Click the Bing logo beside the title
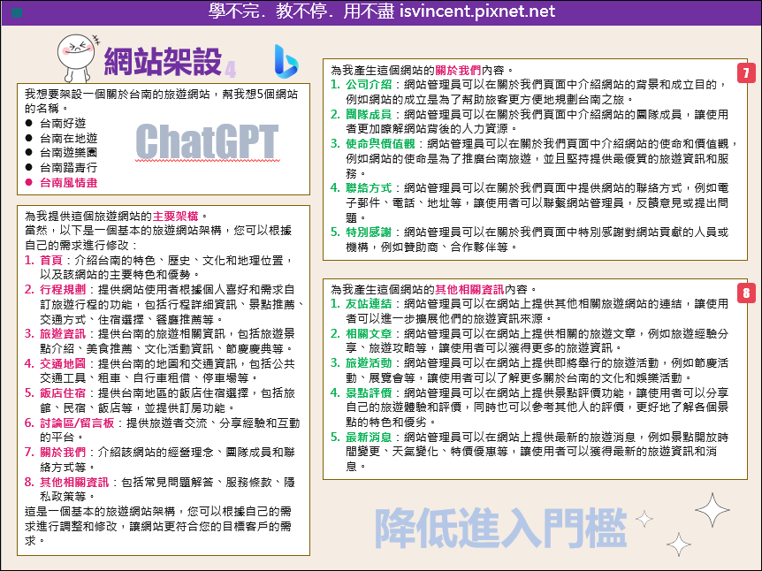762x571 pixels. [286, 62]
